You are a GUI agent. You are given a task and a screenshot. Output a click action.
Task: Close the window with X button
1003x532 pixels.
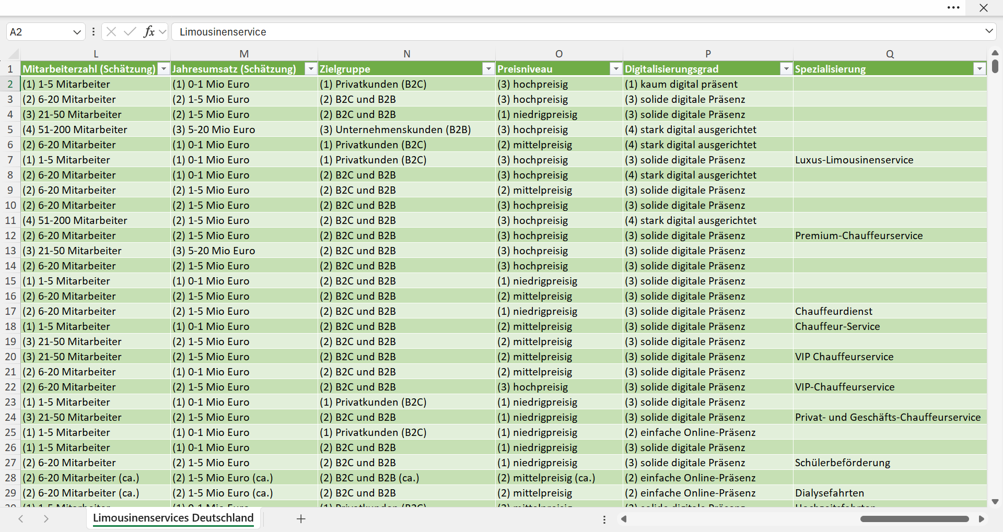click(x=984, y=8)
